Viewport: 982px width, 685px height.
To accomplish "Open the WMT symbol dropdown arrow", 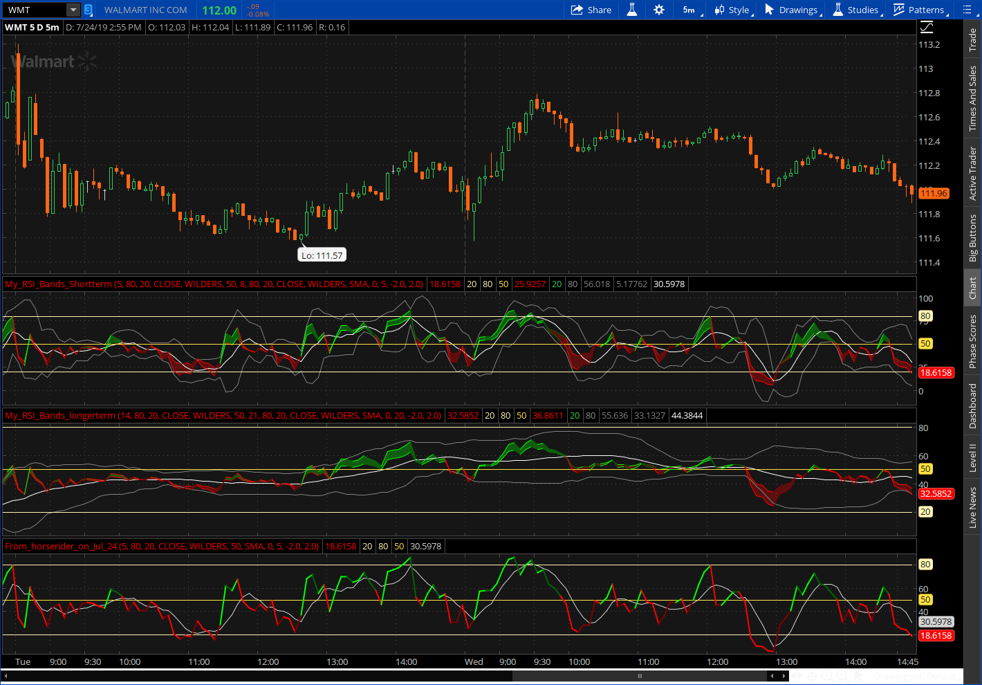I will pyautogui.click(x=73, y=10).
